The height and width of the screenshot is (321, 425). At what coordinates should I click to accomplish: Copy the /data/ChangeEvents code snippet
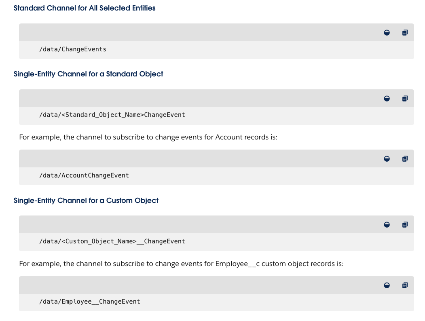405,32
